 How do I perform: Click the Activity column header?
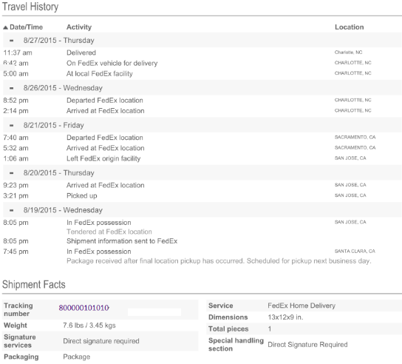79,27
